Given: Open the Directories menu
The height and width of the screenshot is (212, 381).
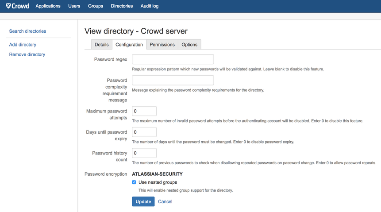Looking at the screenshot, I should tap(122, 6).
